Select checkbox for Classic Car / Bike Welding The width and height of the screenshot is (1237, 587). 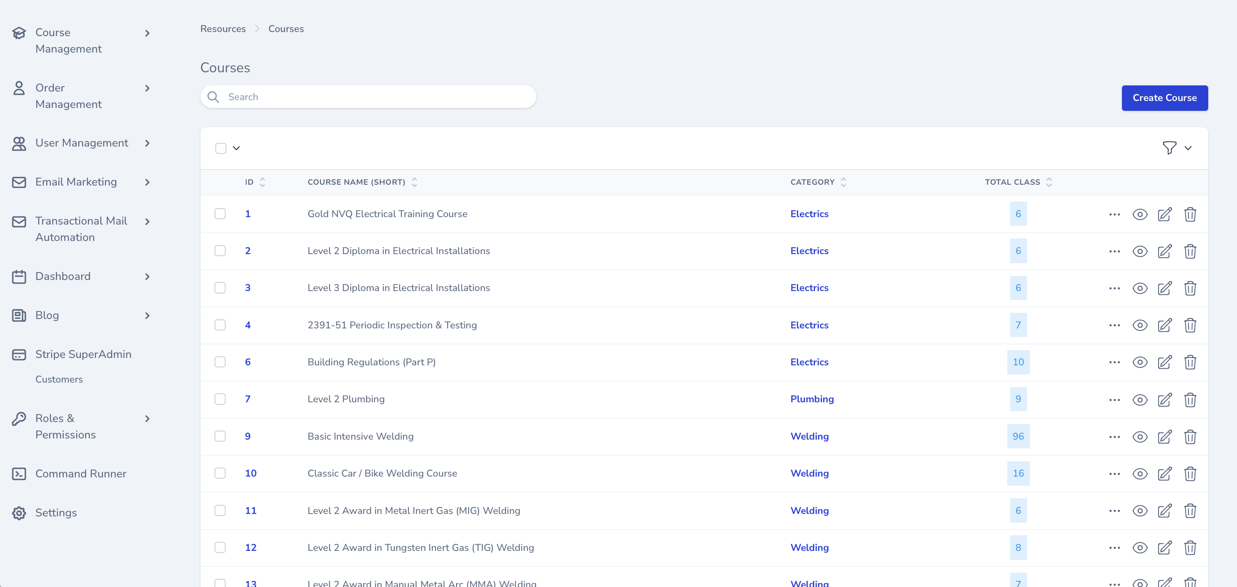pyautogui.click(x=220, y=473)
